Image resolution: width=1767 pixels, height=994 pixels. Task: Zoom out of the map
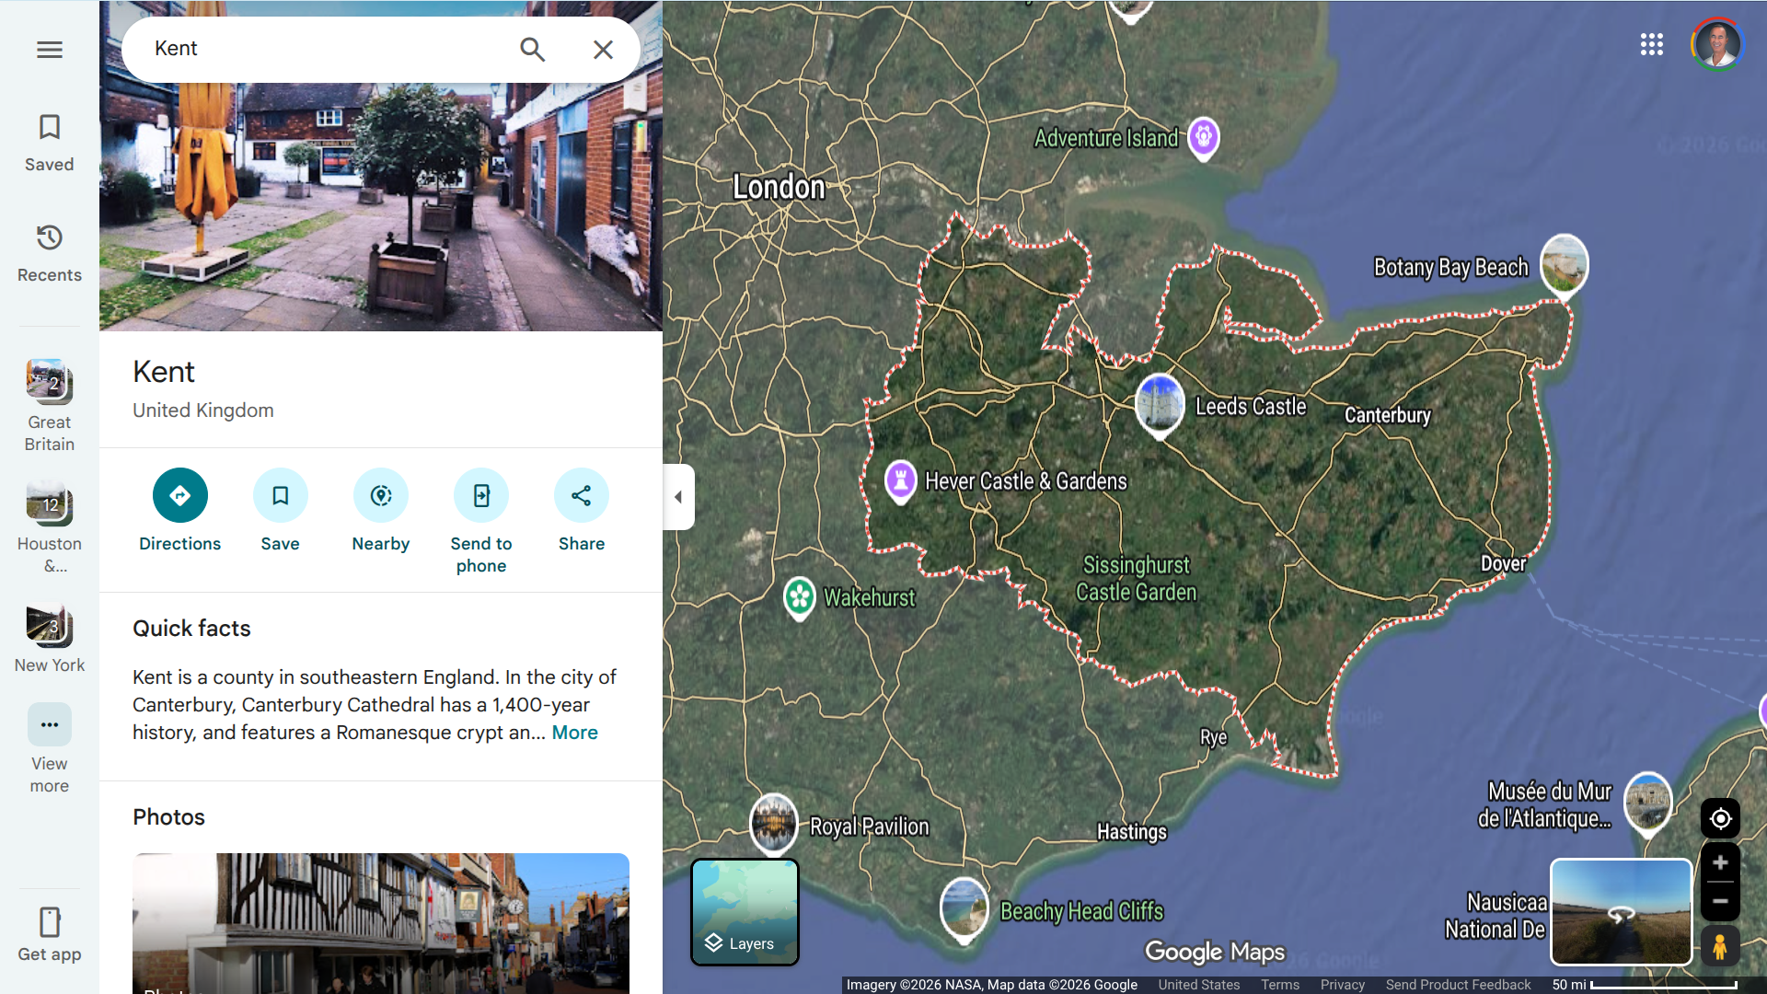click(1720, 901)
